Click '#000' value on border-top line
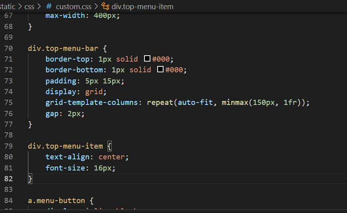The height and width of the screenshot is (213, 347). [161, 59]
